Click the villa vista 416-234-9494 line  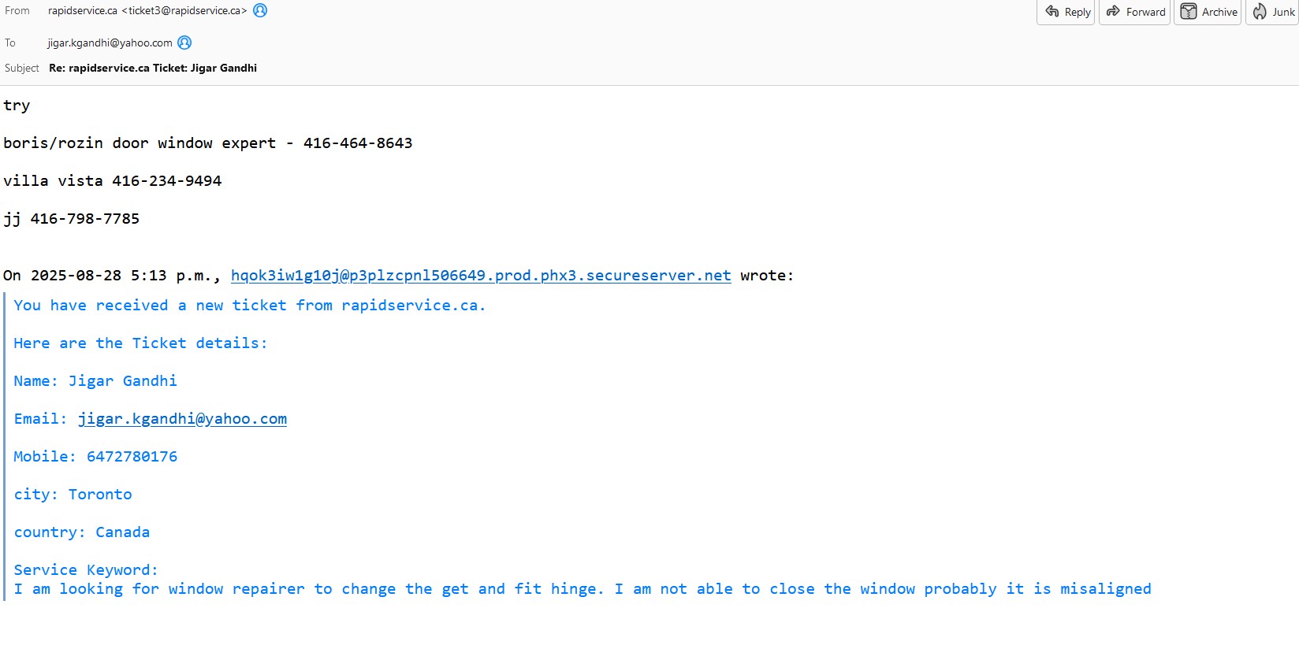tap(113, 181)
